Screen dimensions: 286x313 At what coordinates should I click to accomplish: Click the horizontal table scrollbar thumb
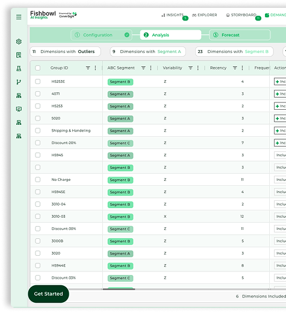(x=119, y=289)
